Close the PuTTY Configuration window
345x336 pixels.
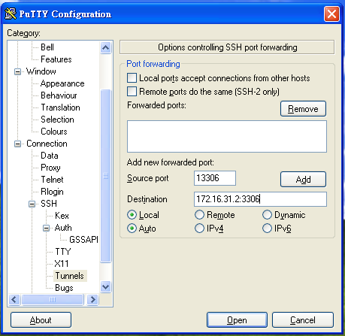tap(331, 14)
